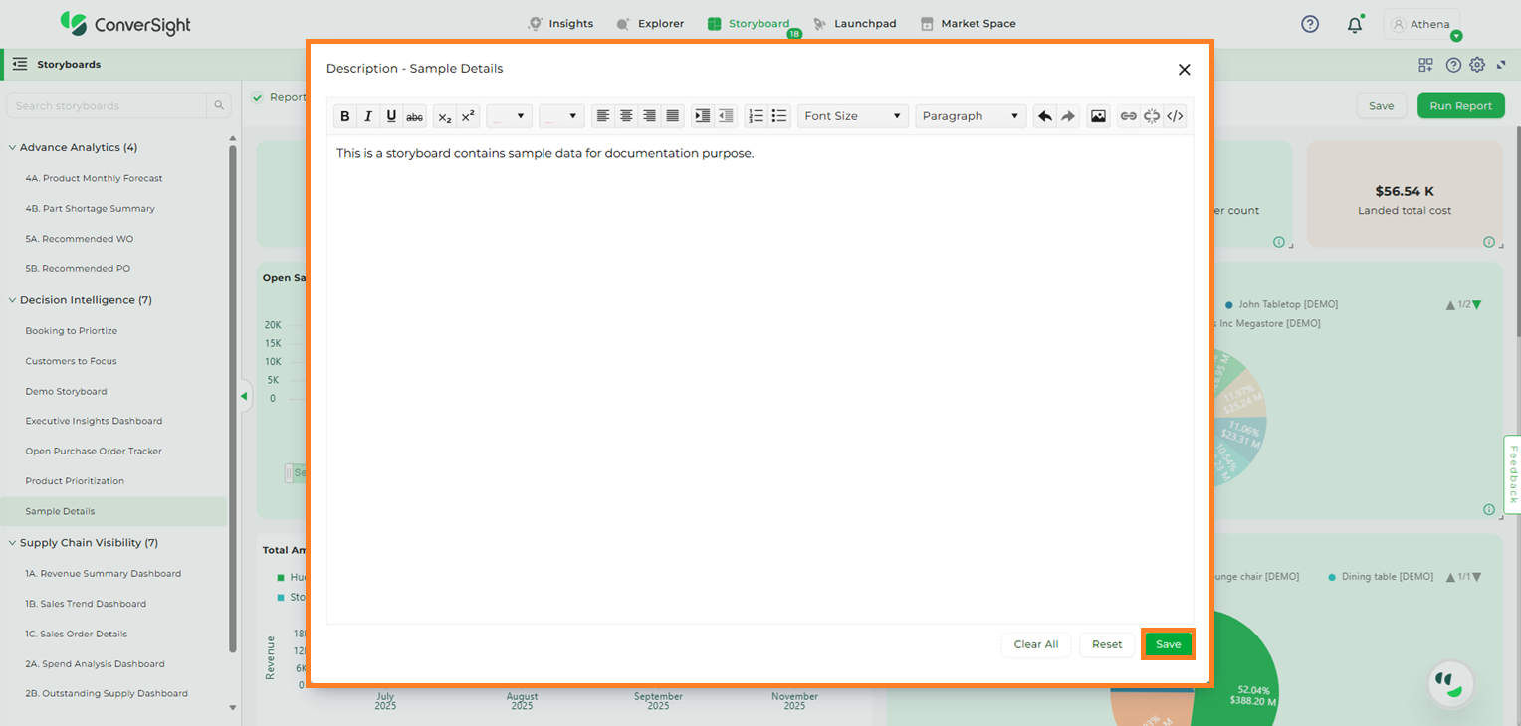Image resolution: width=1521 pixels, height=726 pixels.
Task: Undo the last edit
Action: [x=1044, y=116]
